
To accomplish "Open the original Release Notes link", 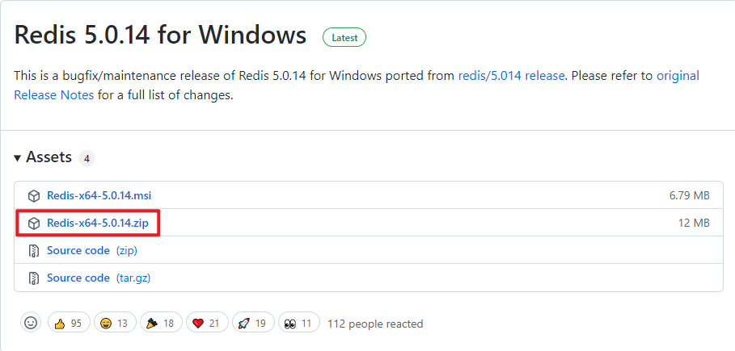I will [x=54, y=95].
